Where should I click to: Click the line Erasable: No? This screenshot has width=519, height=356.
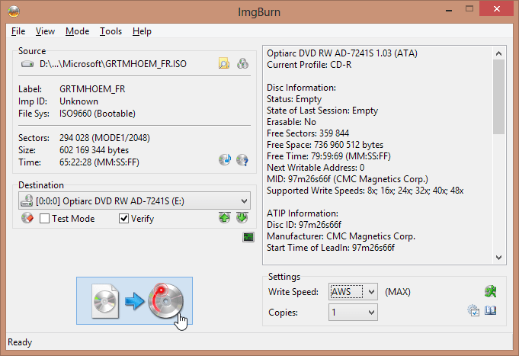pyautogui.click(x=291, y=122)
